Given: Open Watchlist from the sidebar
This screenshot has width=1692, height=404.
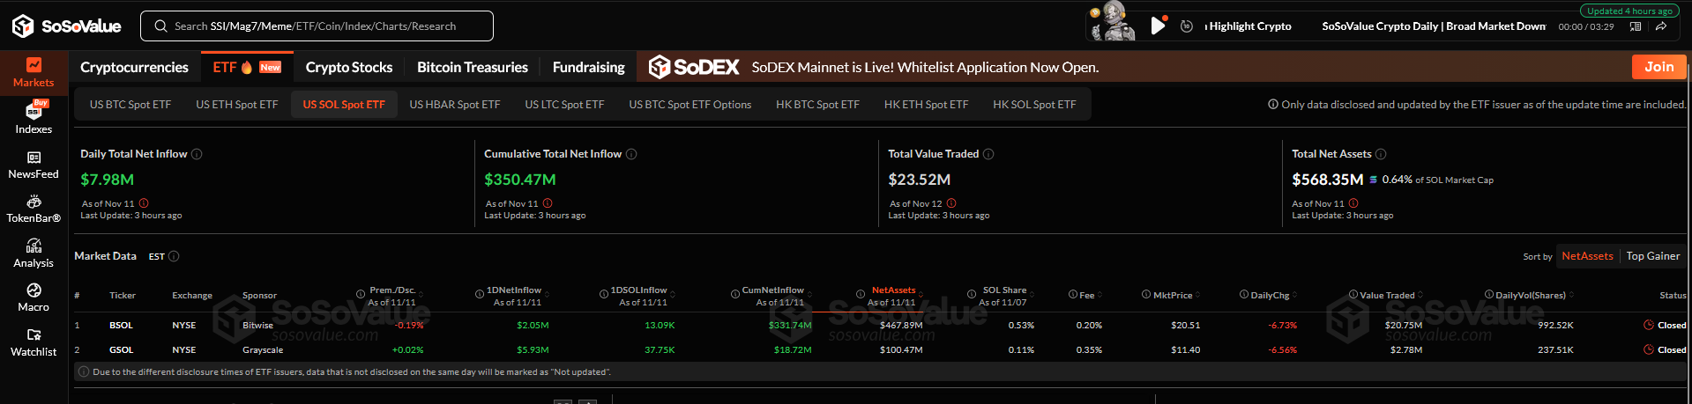Looking at the screenshot, I should pyautogui.click(x=34, y=342).
